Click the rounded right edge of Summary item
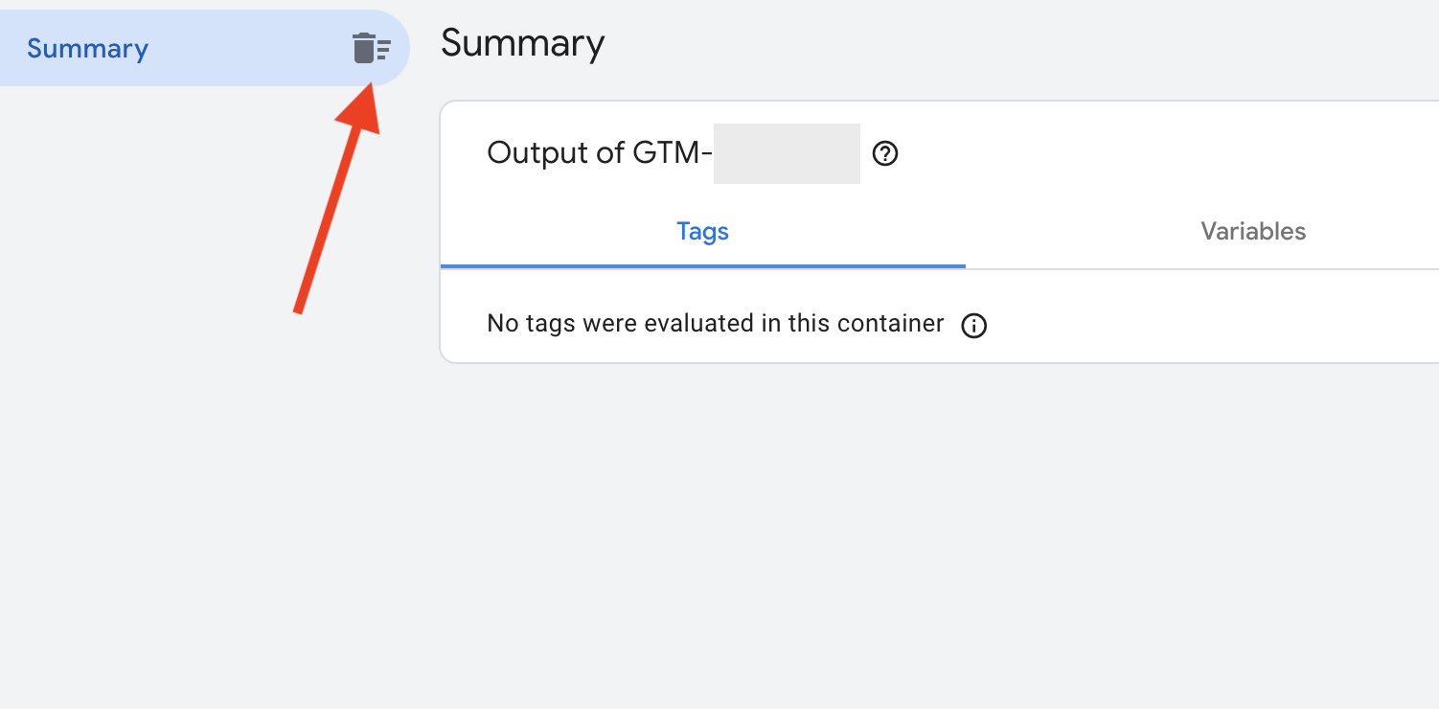The width and height of the screenshot is (1439, 709). (401, 48)
